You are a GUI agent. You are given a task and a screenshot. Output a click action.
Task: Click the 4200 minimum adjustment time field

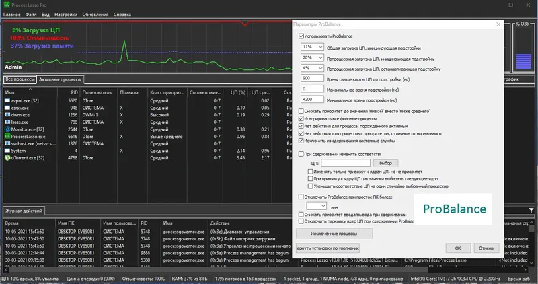pyautogui.click(x=312, y=99)
